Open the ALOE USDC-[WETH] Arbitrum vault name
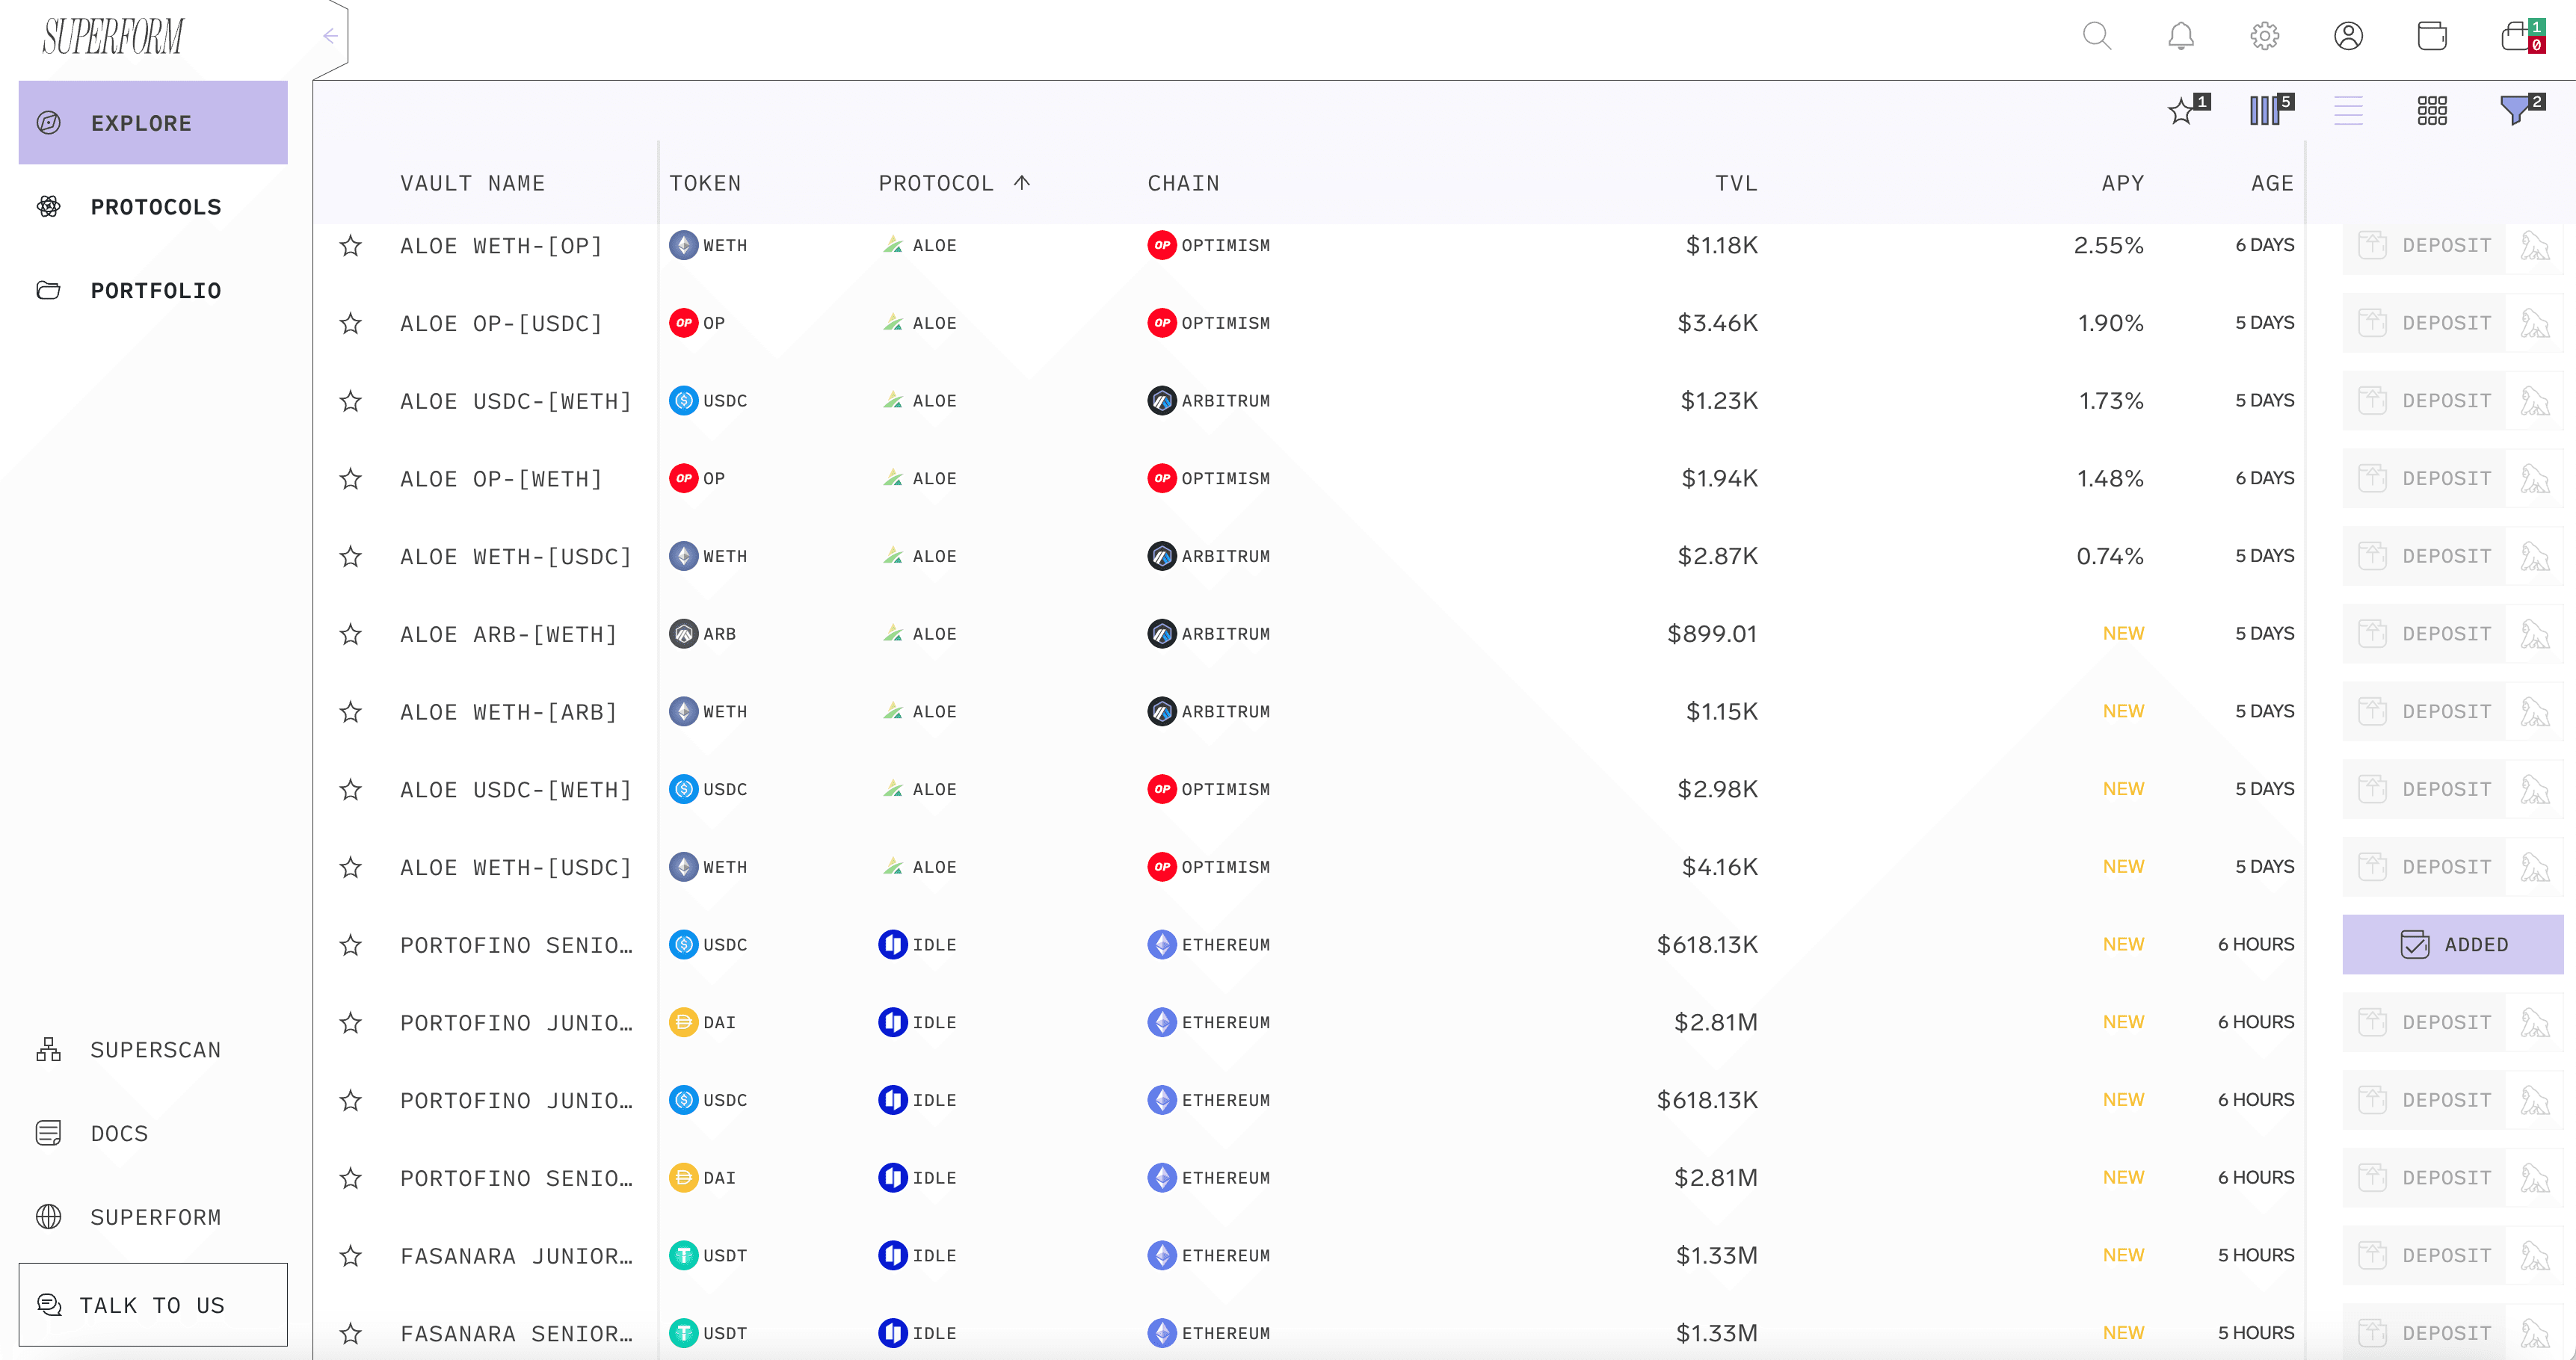2576x1360 pixels. 516,402
